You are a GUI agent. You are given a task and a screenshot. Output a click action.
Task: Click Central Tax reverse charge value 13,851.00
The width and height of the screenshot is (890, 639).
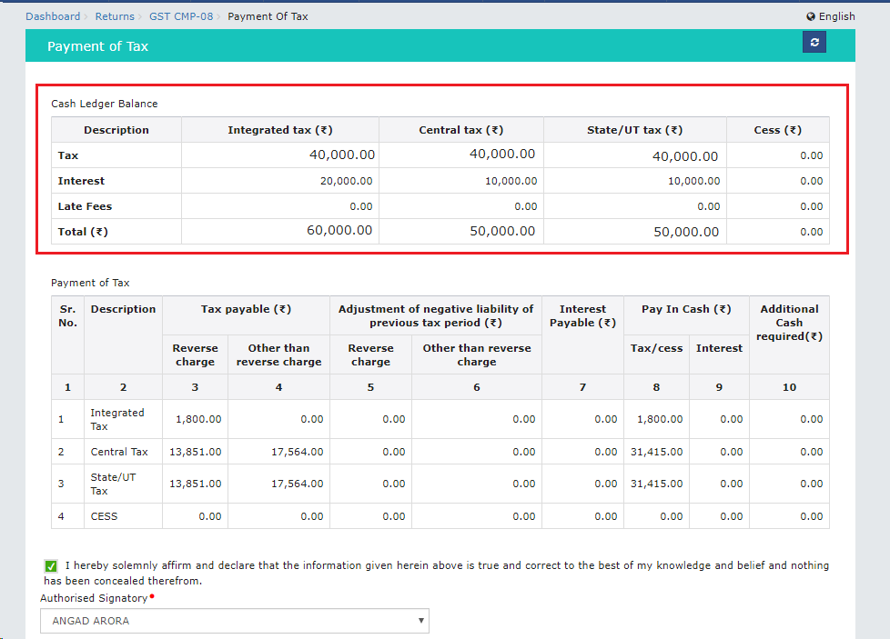click(x=196, y=452)
